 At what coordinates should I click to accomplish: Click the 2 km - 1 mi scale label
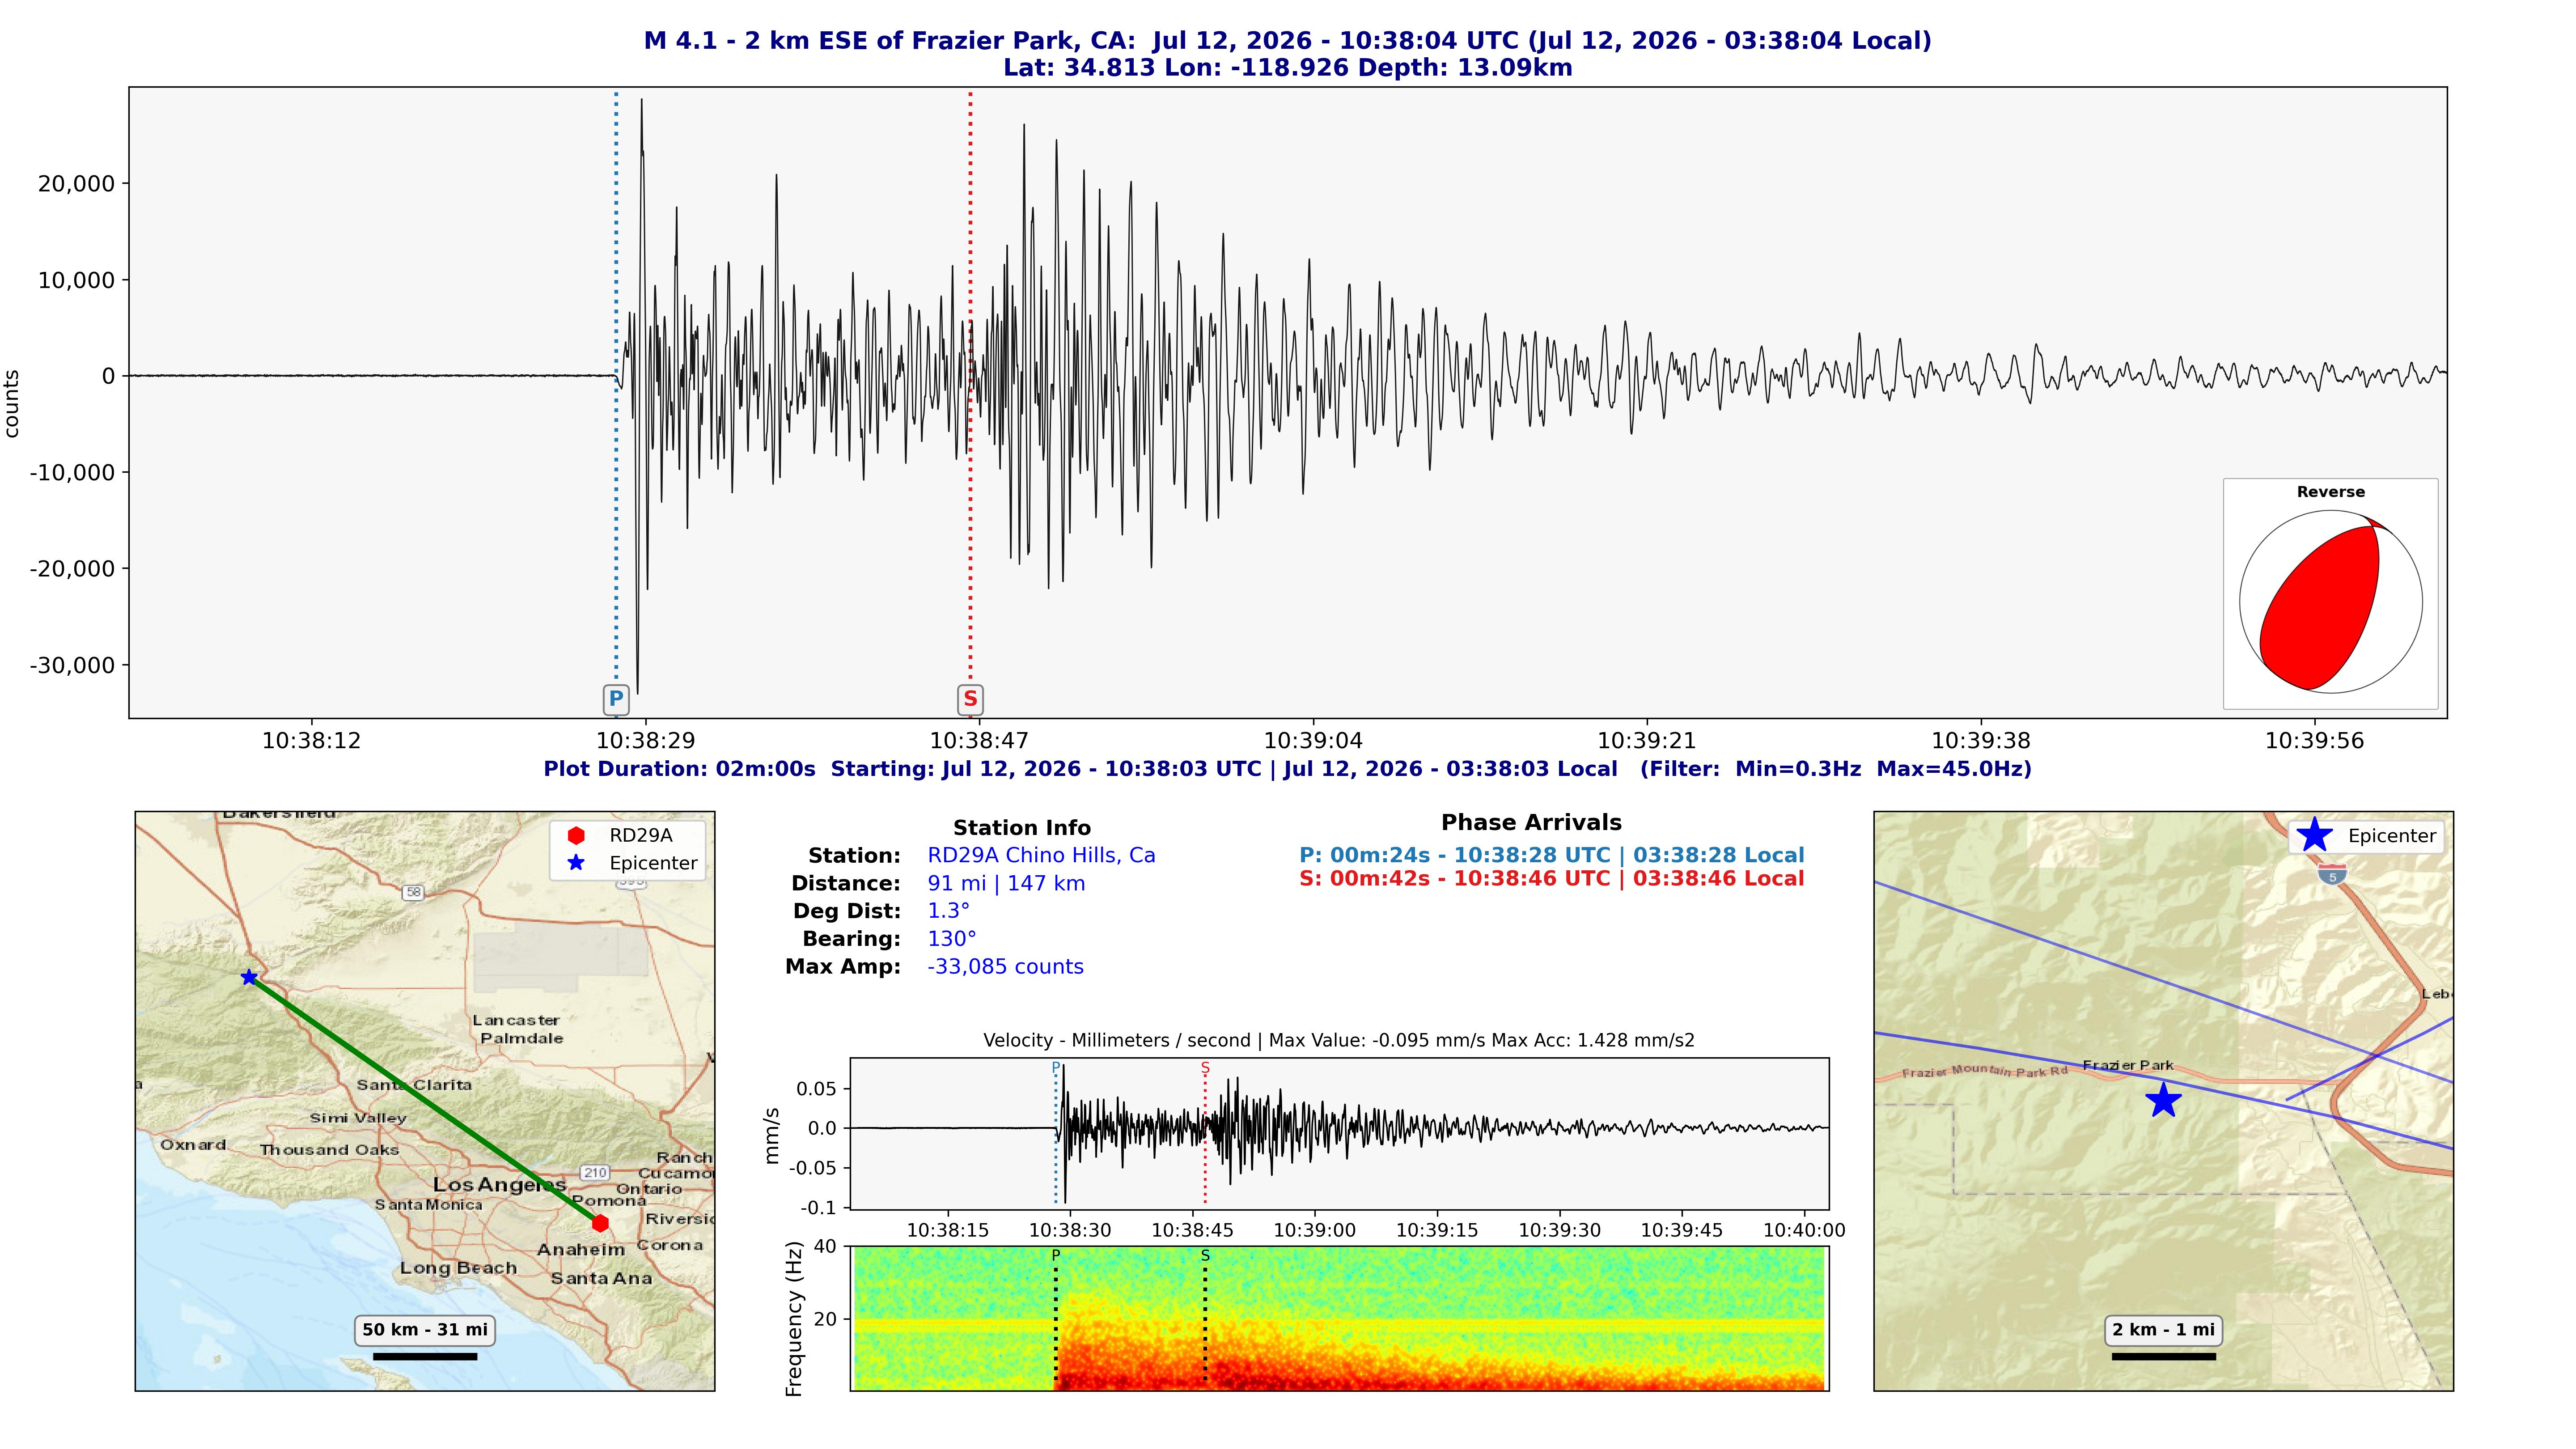tap(2164, 1330)
